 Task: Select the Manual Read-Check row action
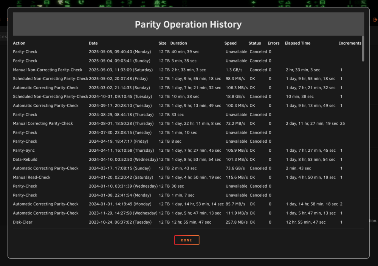click(x=32, y=177)
